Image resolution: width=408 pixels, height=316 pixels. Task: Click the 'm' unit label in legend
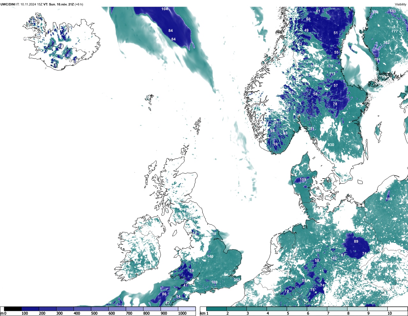tap(2, 313)
